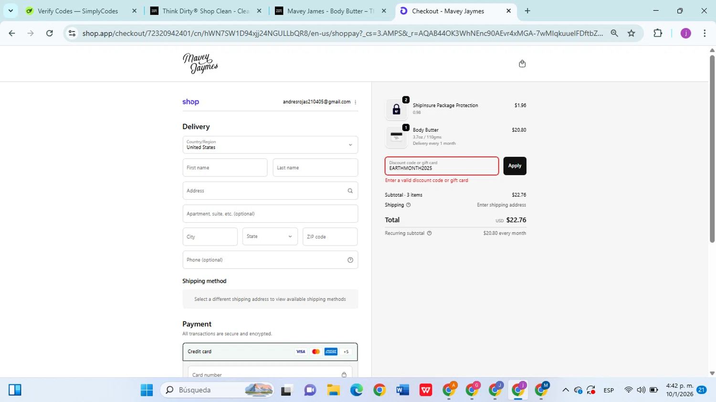Click the Wi-Fi network tray icon
Screen dimensions: 716x402
628,390
